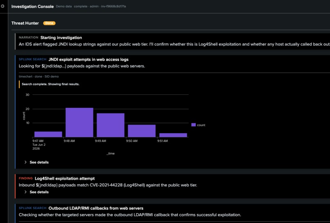
Task: Click the An IDS alert flagged JNDI narration text
Action: [x=174, y=44]
